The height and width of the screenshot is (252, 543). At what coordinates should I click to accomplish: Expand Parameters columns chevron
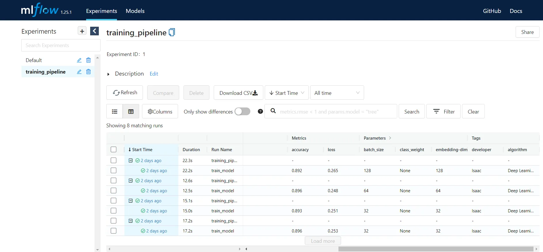[x=390, y=138]
